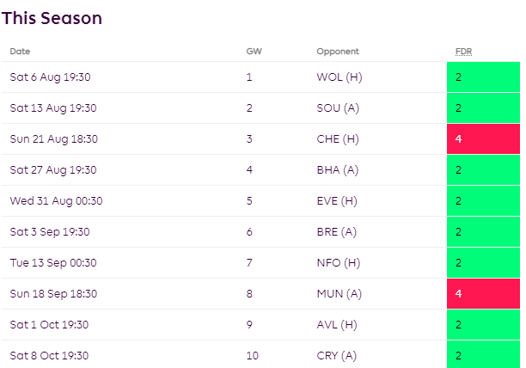Click the Sun 18 Sep 18:30 date
Image resolution: width=526 pixels, height=368 pixels.
pos(53,294)
